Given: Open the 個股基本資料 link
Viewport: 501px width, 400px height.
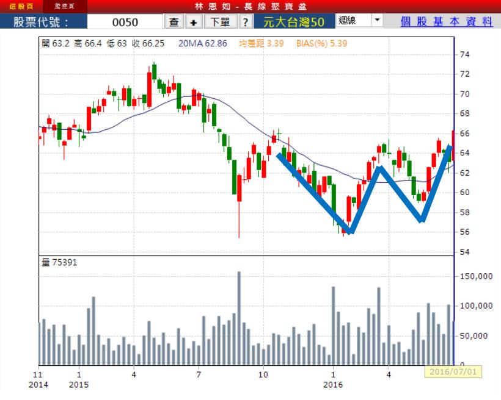Looking at the screenshot, I should click(x=447, y=21).
